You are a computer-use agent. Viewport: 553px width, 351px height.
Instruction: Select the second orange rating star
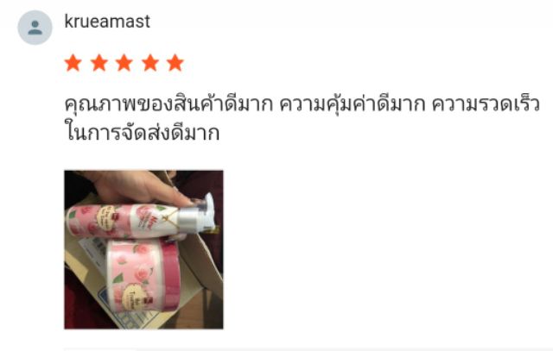[x=99, y=63]
